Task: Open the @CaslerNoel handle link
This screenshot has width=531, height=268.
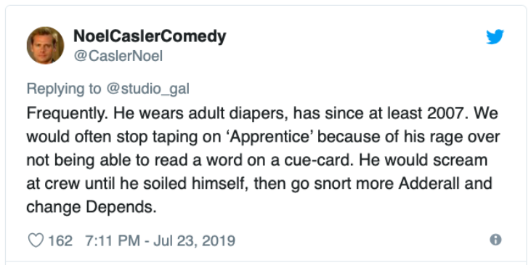Action: pos(118,56)
